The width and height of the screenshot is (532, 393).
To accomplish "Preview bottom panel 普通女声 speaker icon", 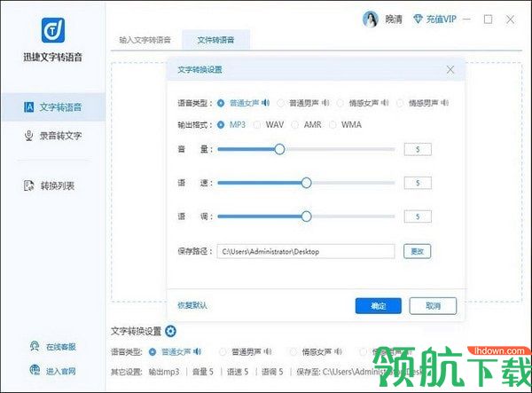I will click(198, 352).
